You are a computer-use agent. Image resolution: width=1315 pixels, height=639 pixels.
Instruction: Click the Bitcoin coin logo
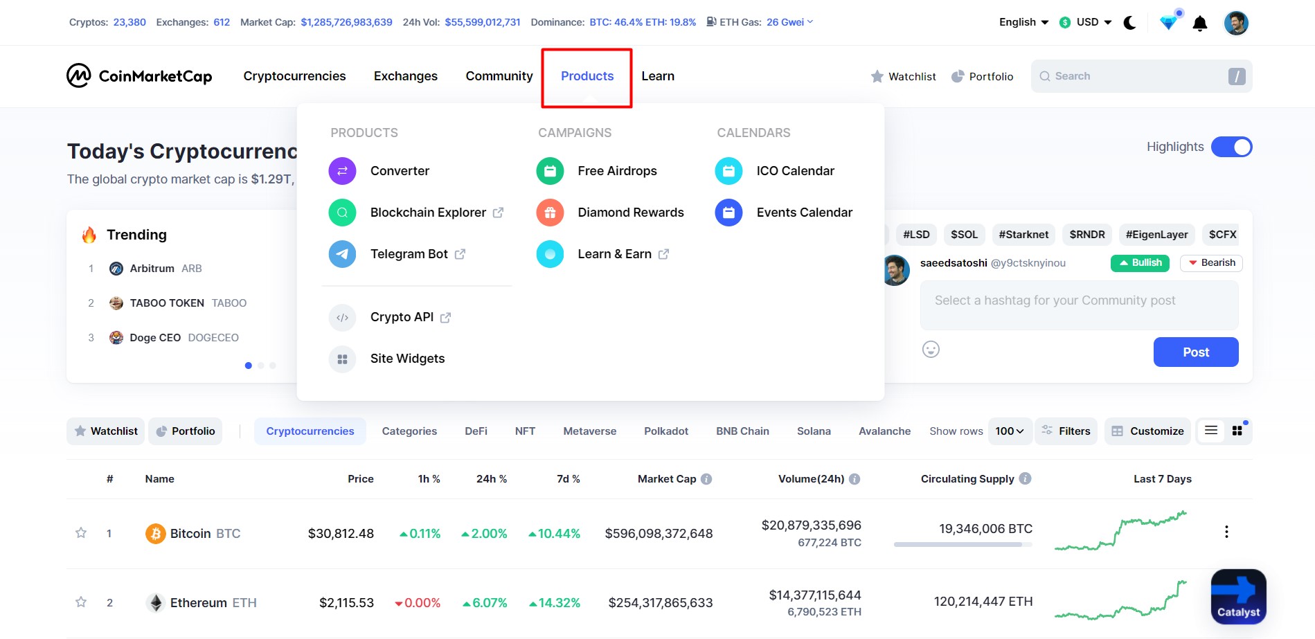pyautogui.click(x=155, y=534)
